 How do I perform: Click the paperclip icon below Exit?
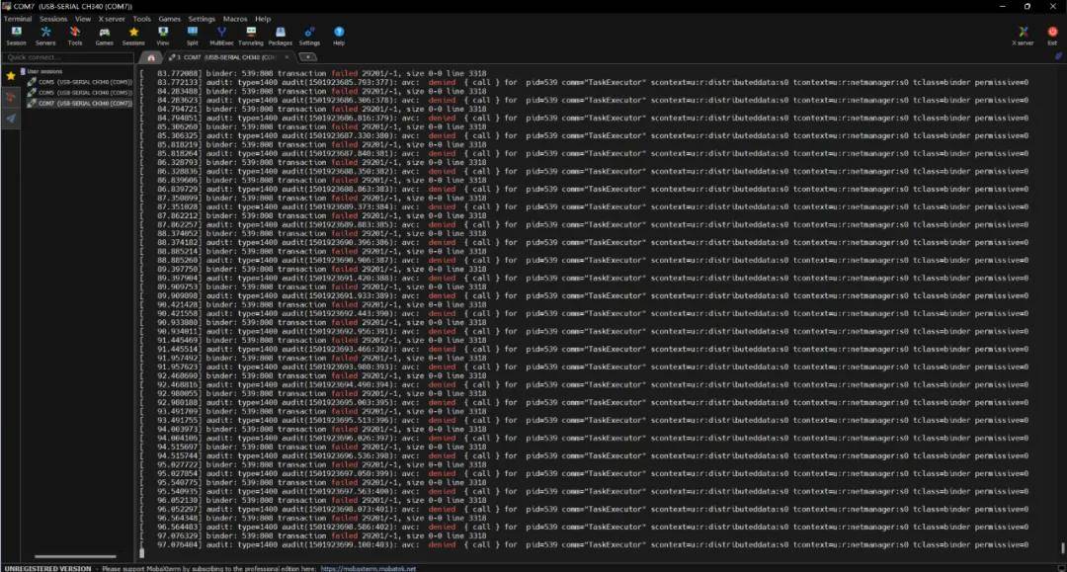click(1059, 57)
